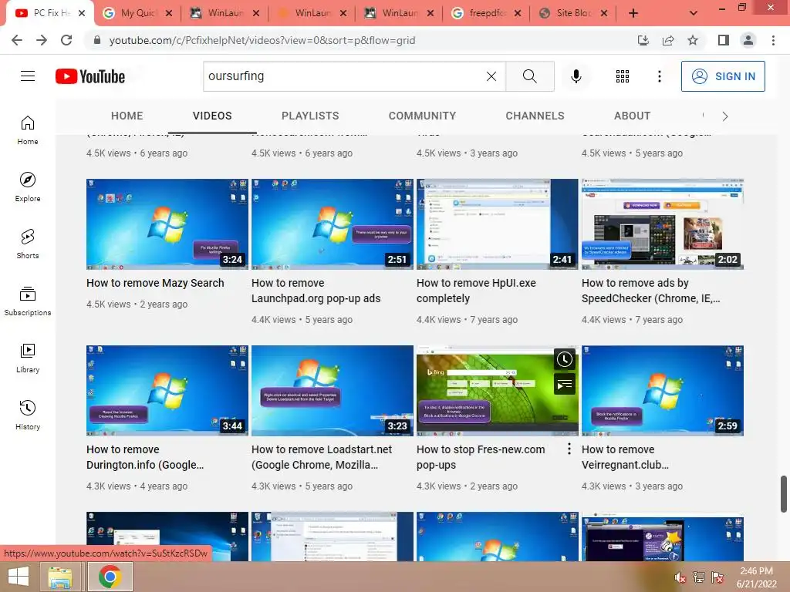Click the address bar URL
790x592 pixels.
262,40
